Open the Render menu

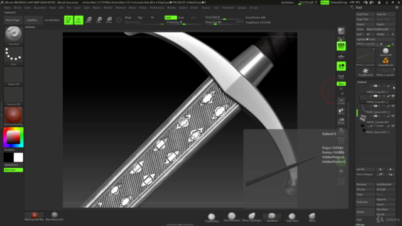click(171, 8)
